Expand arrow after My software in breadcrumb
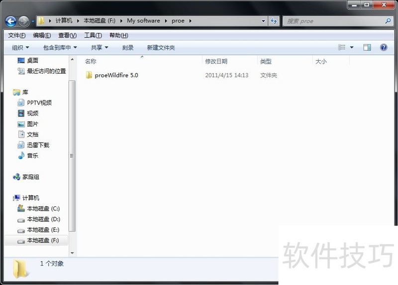Screen dimensions: 398x285 coord(166,21)
